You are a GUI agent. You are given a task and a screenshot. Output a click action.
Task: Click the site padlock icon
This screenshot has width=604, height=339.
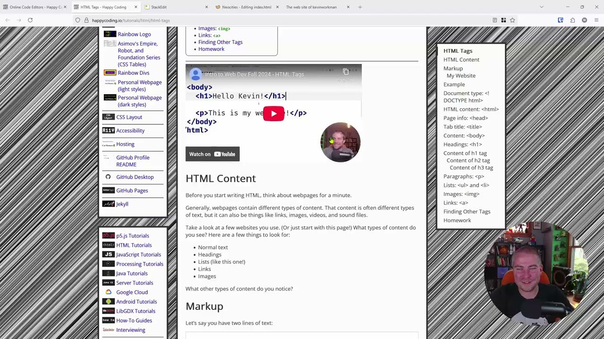[86, 20]
